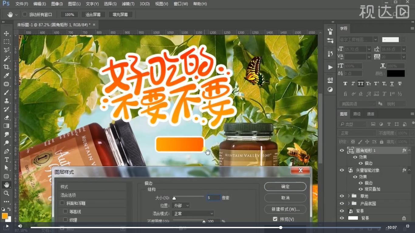This screenshot has width=415, height=233.
Task: Switch to the 通道 panel tab
Action: click(x=370, y=114)
